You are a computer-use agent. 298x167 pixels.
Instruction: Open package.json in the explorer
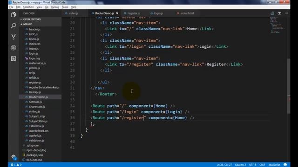[x=34, y=155]
